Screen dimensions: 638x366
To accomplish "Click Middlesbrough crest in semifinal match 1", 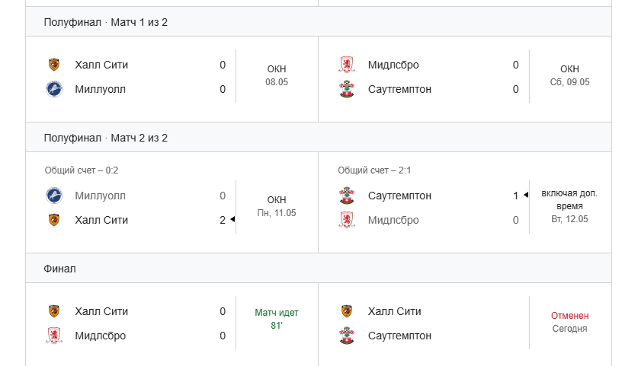I will [347, 65].
